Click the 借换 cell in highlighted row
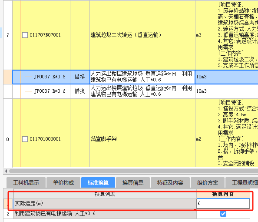The width and height of the screenshot is (258, 222). [80, 77]
